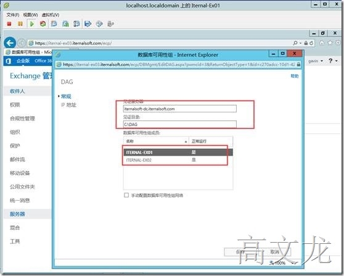Open 统一消息 in the left navigation

click(20, 200)
